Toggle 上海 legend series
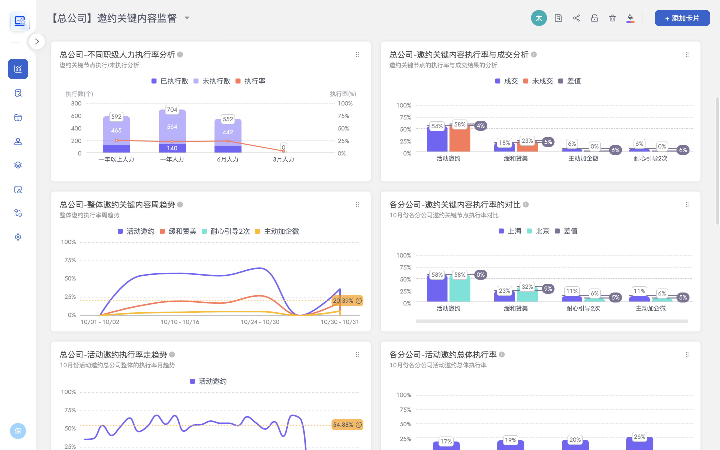720x450 pixels. (510, 231)
